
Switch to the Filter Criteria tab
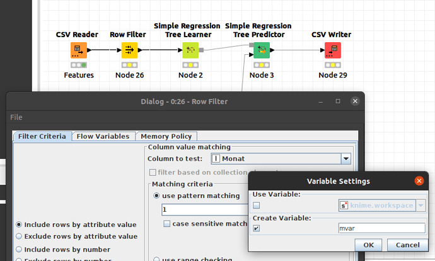tap(42, 136)
